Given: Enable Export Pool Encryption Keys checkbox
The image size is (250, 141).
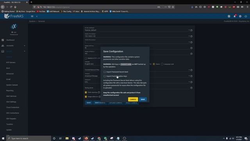Looking at the screenshot, I should 105,76.
